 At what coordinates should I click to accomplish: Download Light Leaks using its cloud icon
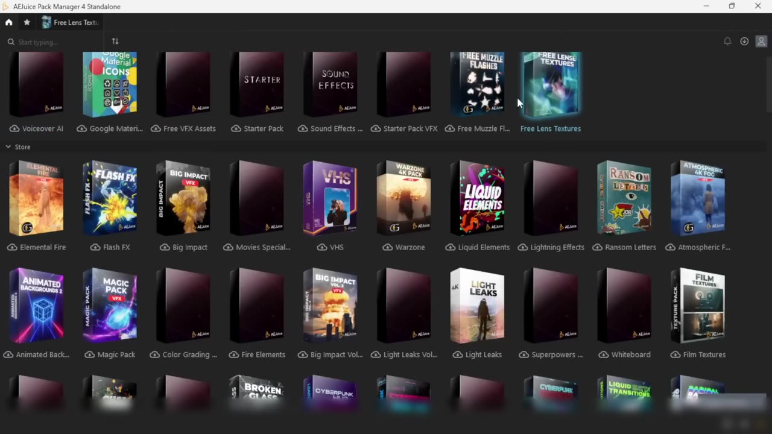(x=457, y=354)
